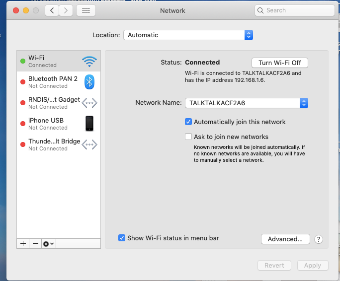This screenshot has width=340, height=281.
Task: Add a new service with plus button
Action: point(23,244)
